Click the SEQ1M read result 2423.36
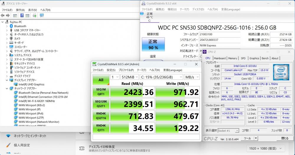 (132, 92)
